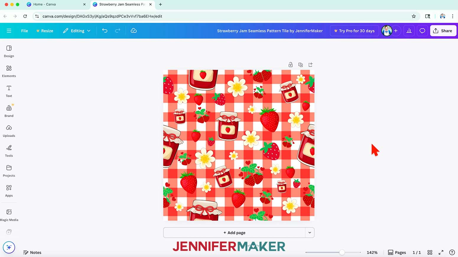The width and height of the screenshot is (458, 257).
Task: Bookmark this page with star
Action: (x=414, y=16)
